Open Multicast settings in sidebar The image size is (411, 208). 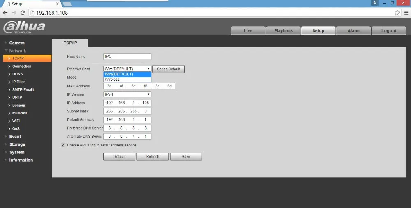(x=20, y=113)
